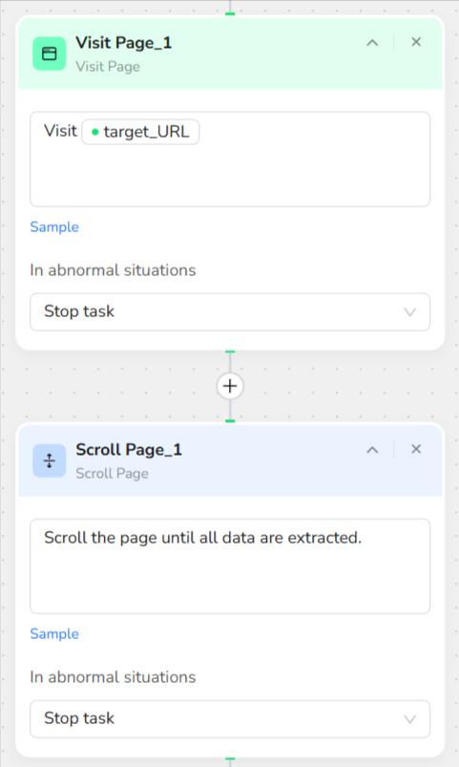Open abnormal situations dropdown in Scroll Page
The image size is (459, 767).
(x=230, y=718)
